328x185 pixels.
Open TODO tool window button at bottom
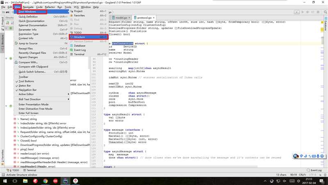[x=13, y=170]
